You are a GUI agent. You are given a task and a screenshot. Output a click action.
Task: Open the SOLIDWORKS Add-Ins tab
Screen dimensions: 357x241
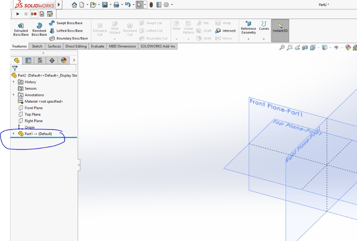tap(158, 46)
